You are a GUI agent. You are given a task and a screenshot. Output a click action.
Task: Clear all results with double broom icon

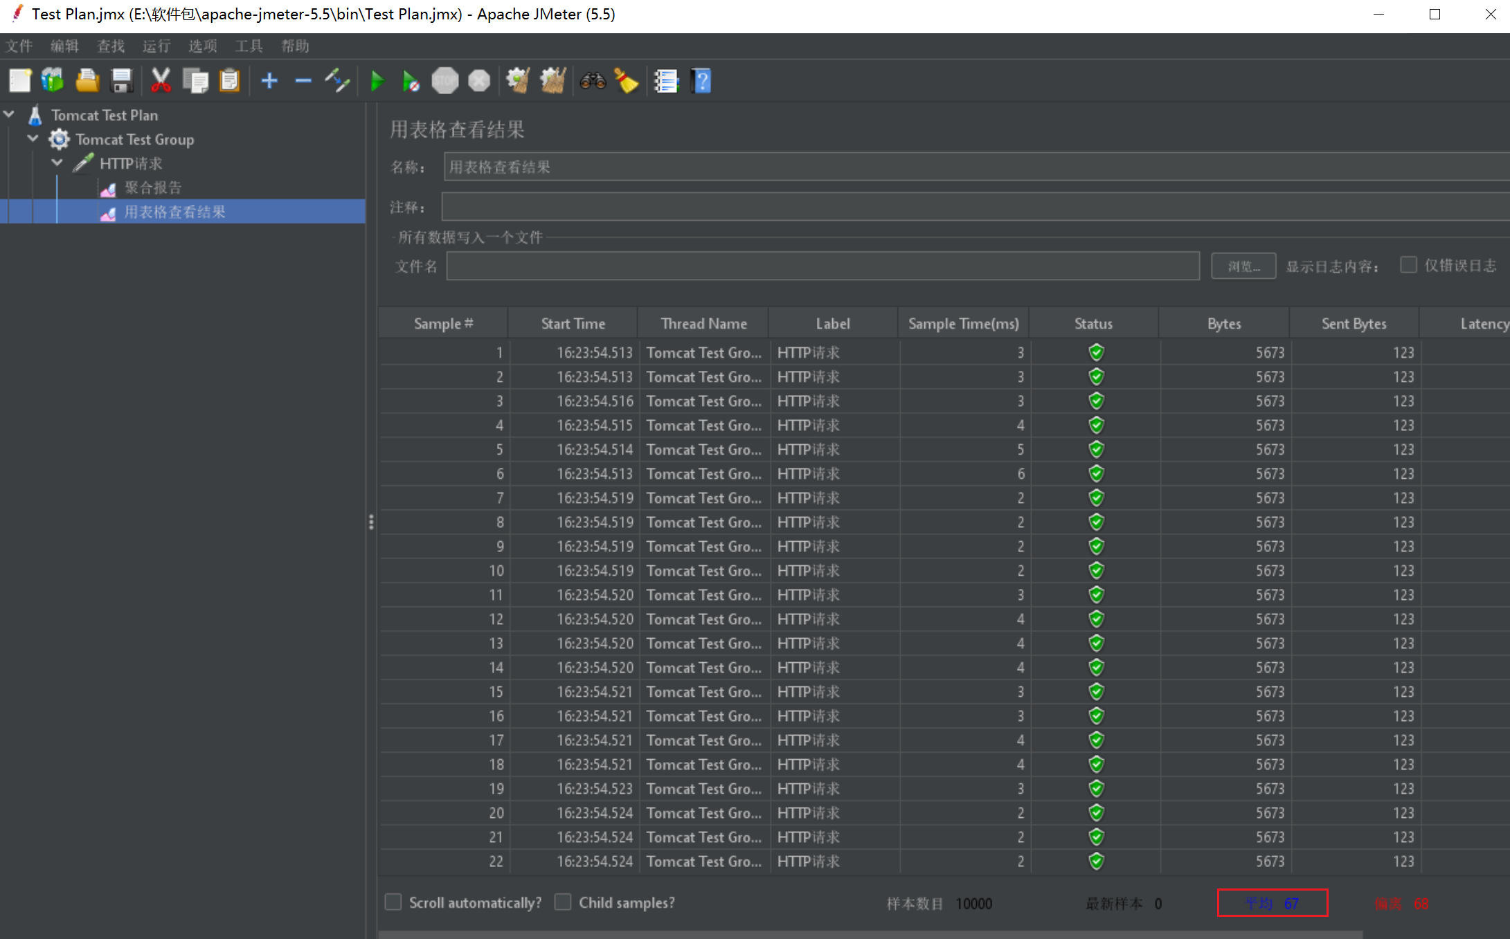click(x=553, y=81)
